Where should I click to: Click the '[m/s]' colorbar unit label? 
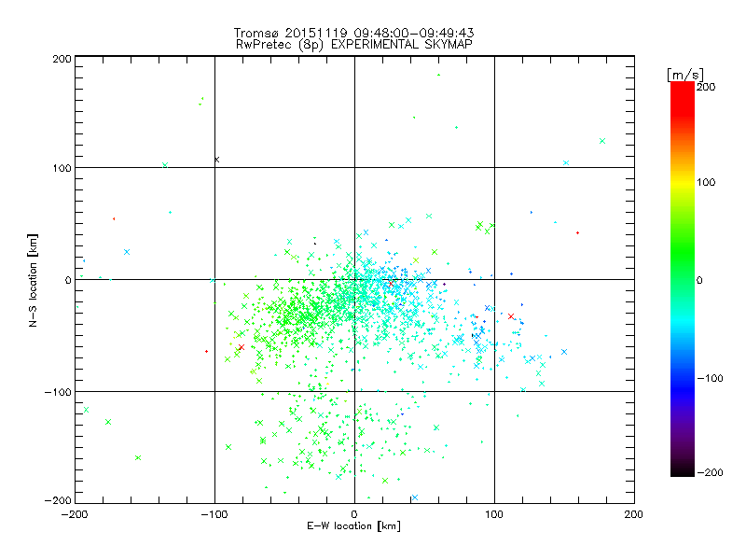(685, 75)
